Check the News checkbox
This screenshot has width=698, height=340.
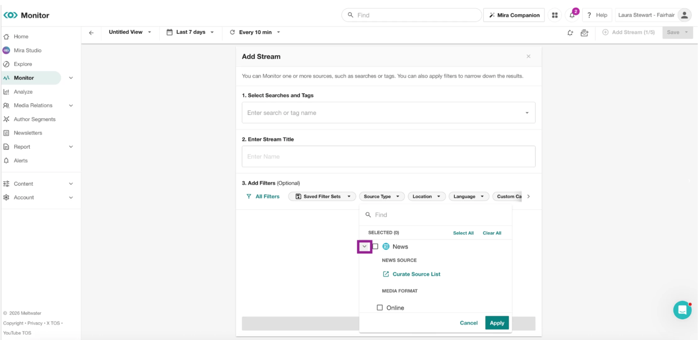375,246
